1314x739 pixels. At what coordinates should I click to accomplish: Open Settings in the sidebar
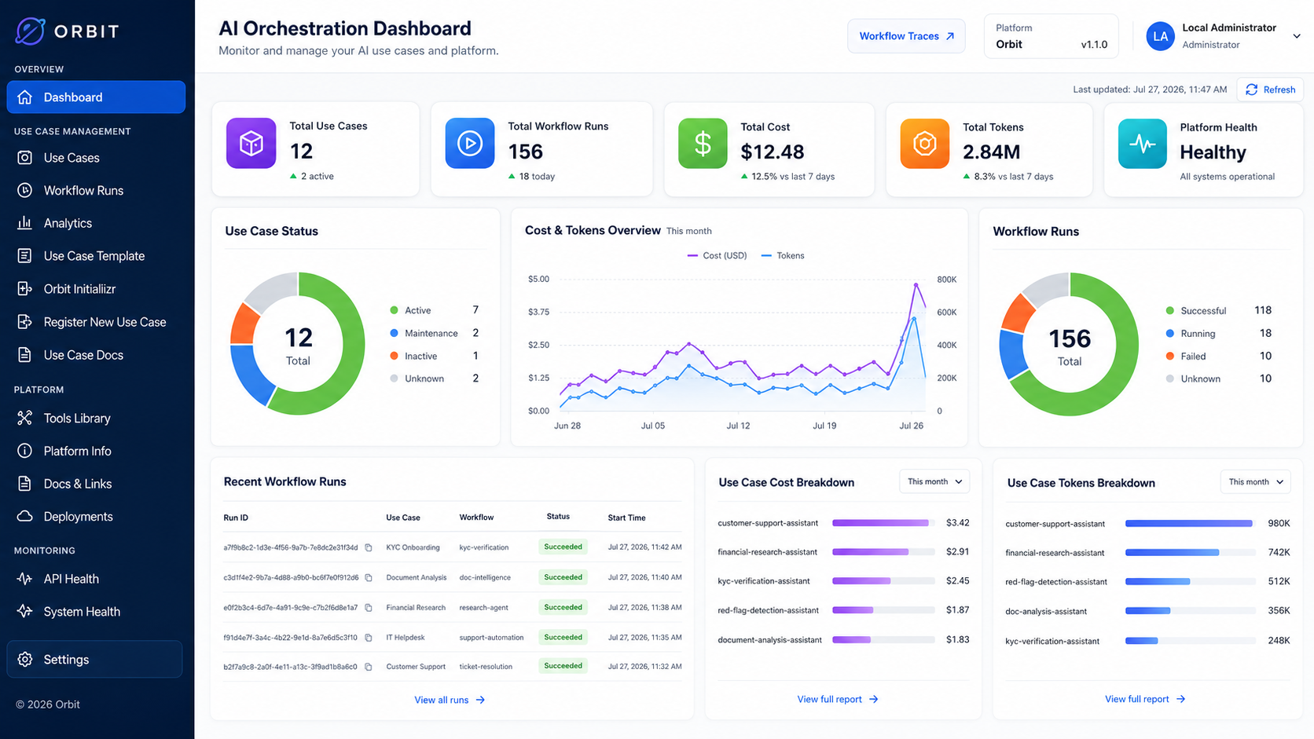[x=95, y=660]
